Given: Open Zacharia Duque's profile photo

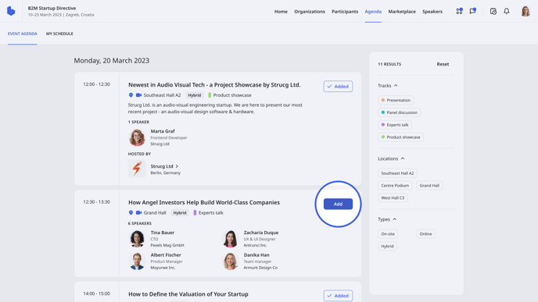Looking at the screenshot, I should 230,239.
